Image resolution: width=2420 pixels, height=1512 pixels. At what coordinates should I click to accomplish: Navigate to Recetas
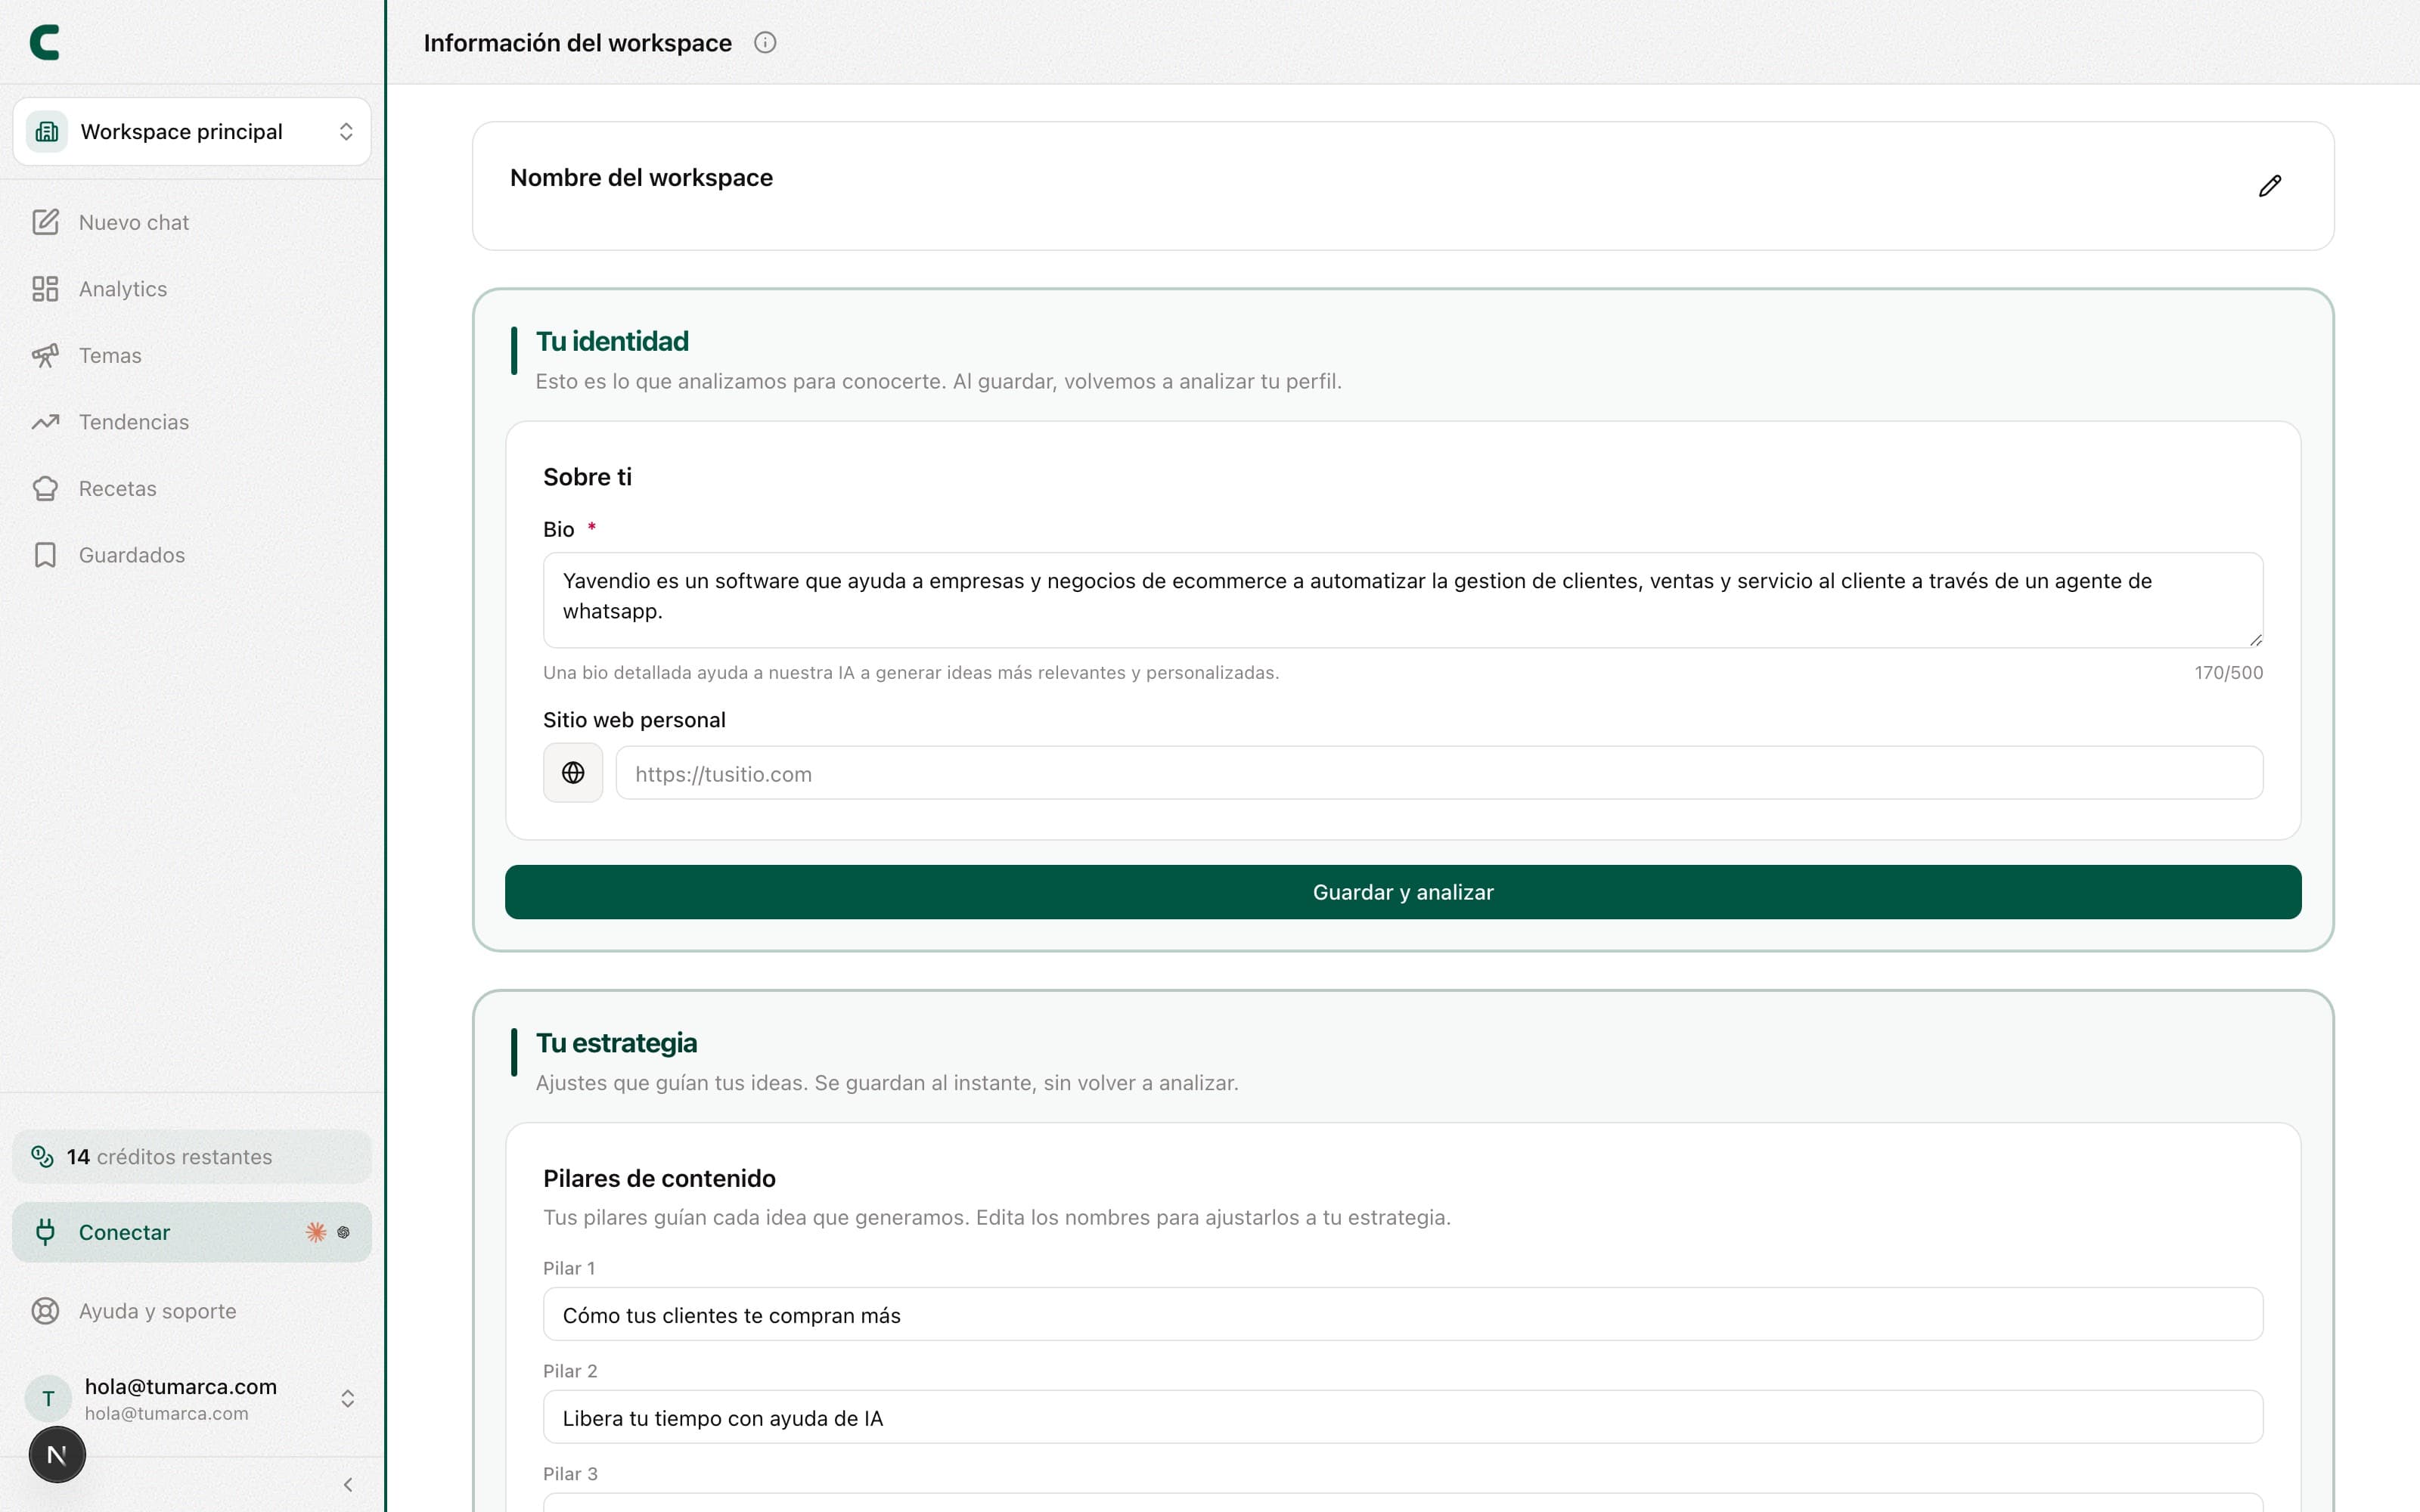pos(192,488)
